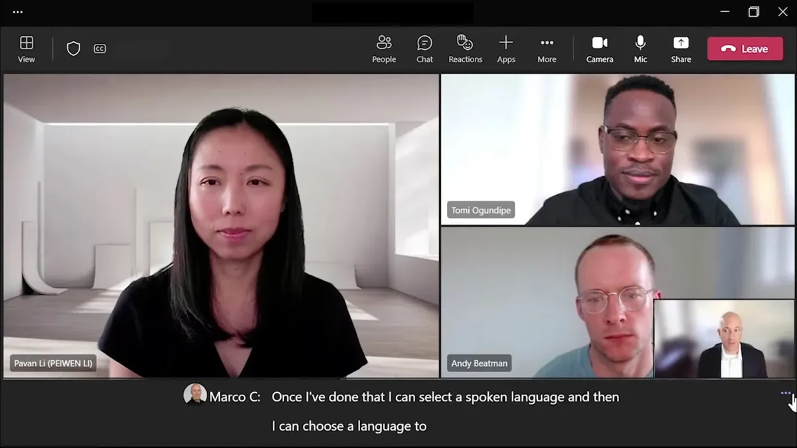797x448 pixels.
Task: Open the Reactions menu
Action: pyautogui.click(x=465, y=49)
